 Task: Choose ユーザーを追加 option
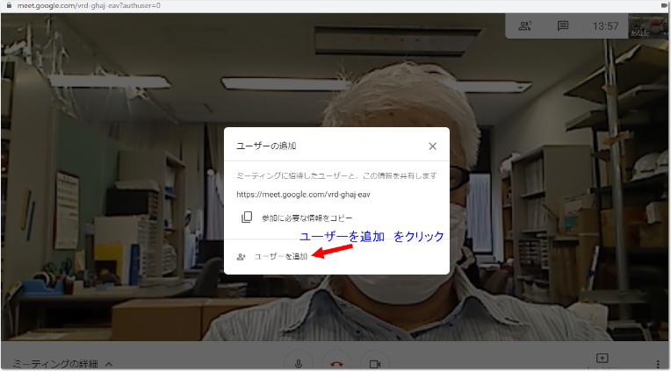[281, 256]
